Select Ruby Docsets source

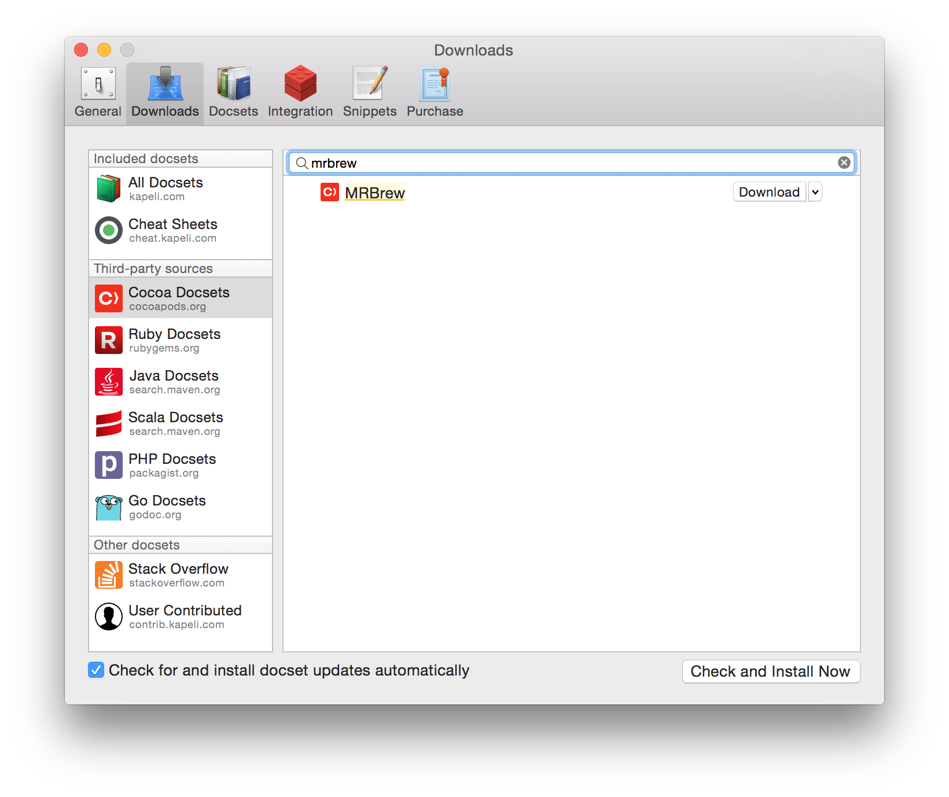pyautogui.click(x=181, y=340)
